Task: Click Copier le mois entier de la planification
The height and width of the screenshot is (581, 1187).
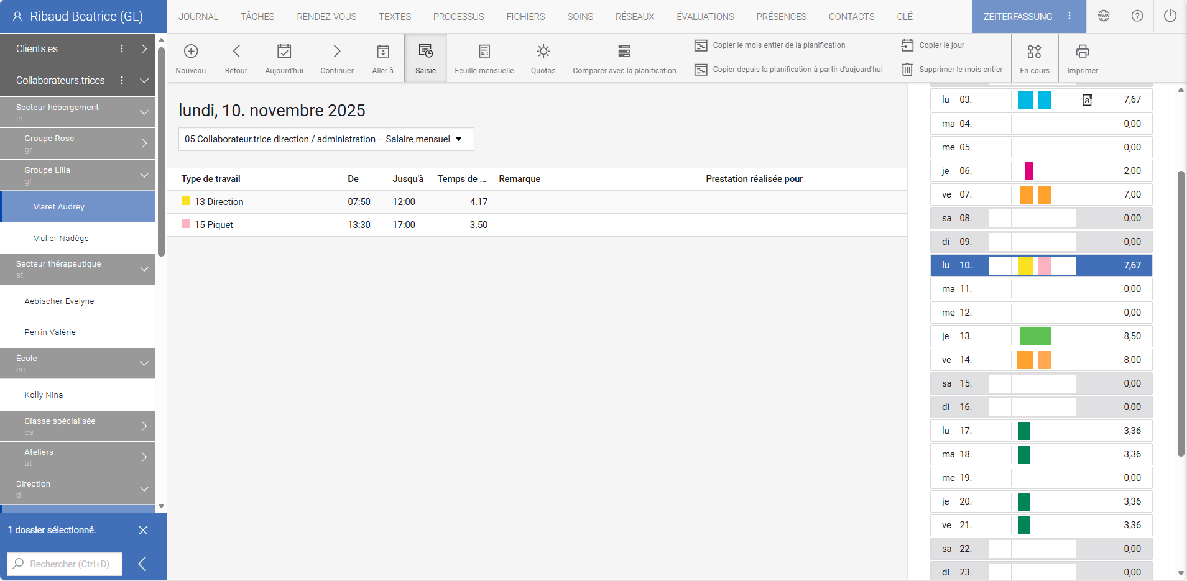Action: (779, 45)
